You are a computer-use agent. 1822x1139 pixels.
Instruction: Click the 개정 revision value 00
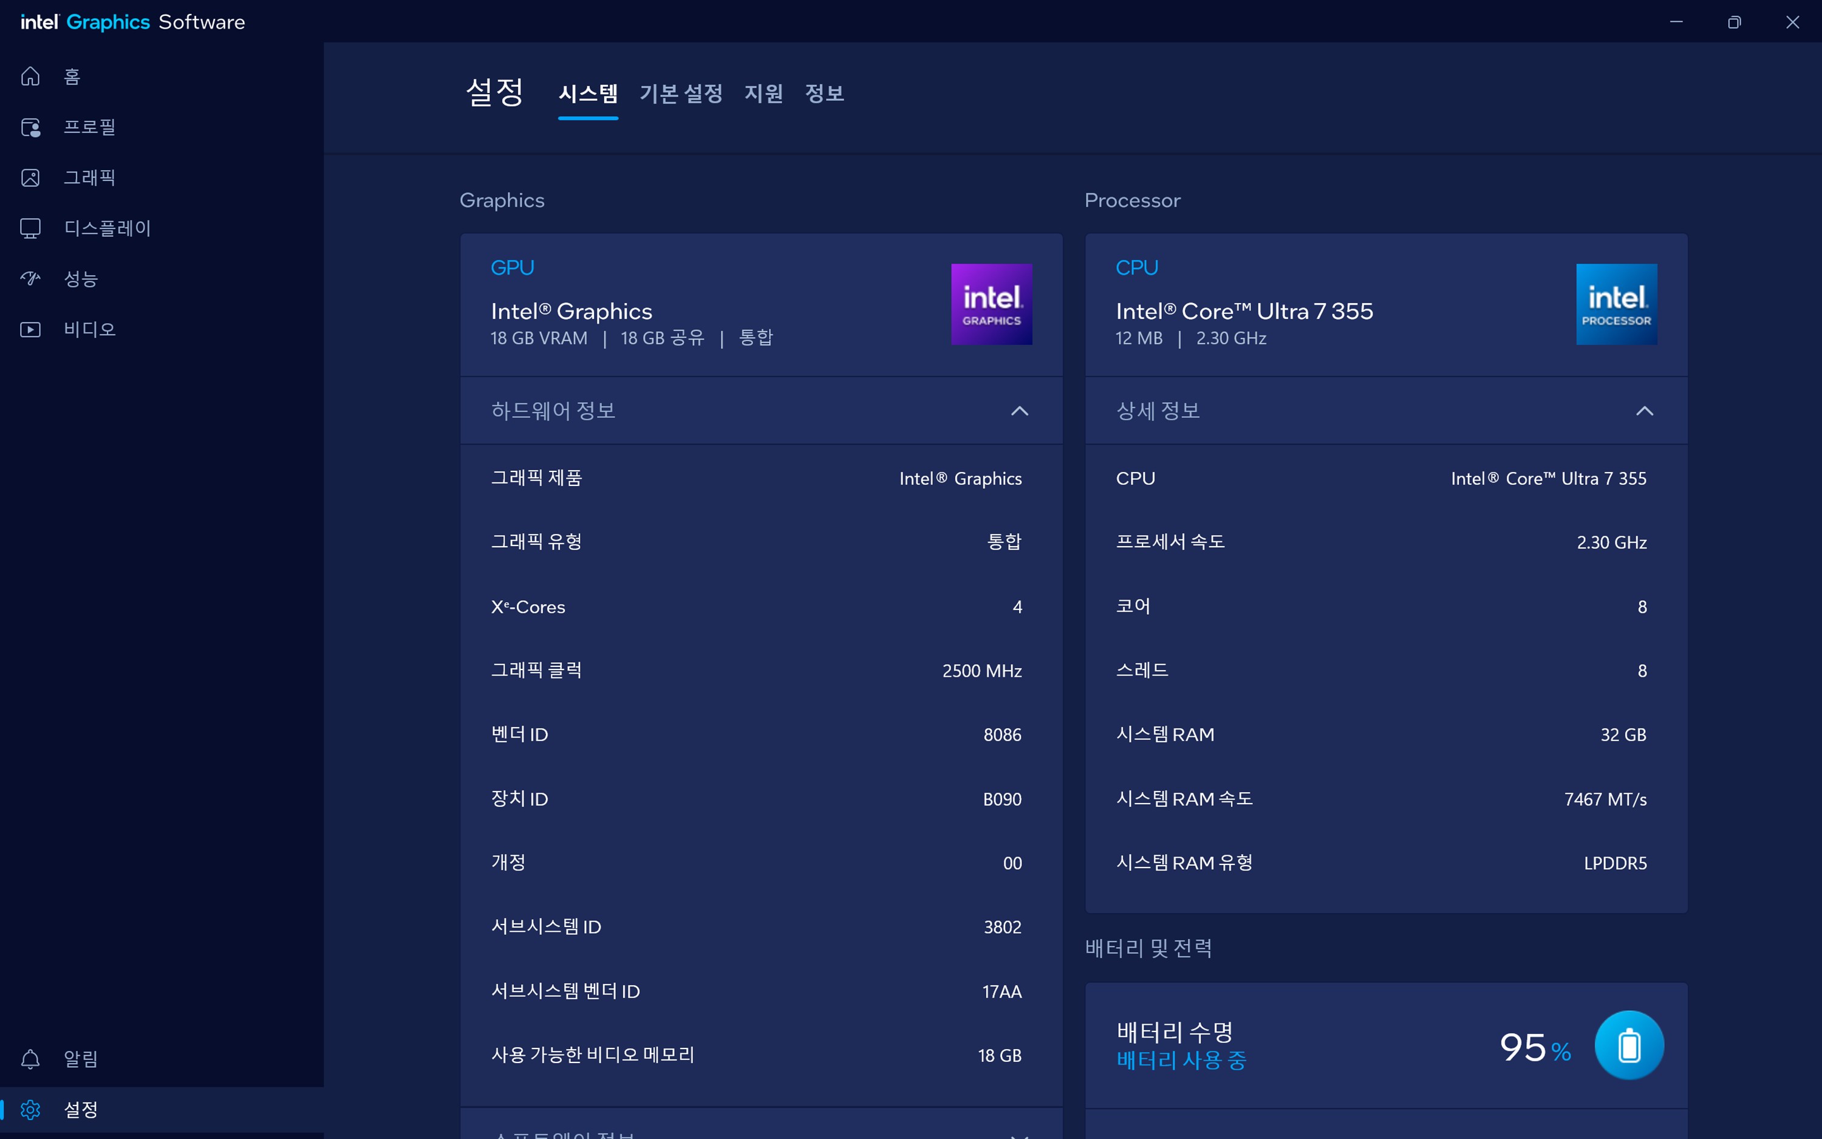pos(1012,863)
